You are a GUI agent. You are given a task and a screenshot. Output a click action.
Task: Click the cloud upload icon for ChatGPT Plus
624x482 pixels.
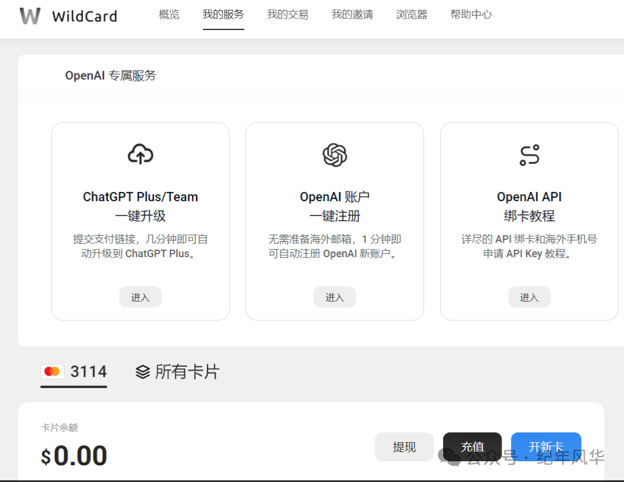click(140, 155)
